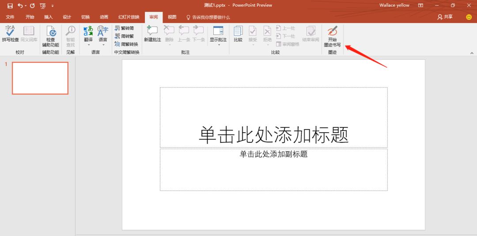Click 简转繁 simplified to traditional conversion

coord(124,36)
